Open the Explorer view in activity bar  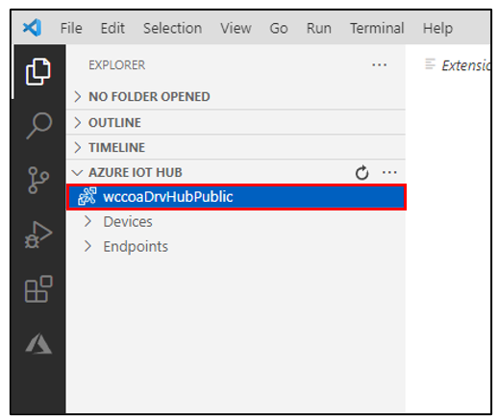[37, 72]
